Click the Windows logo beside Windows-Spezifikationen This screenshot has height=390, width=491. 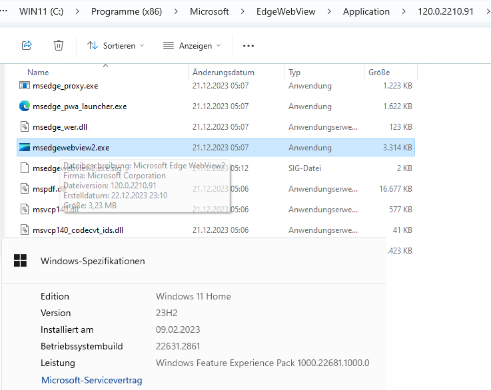(x=21, y=260)
